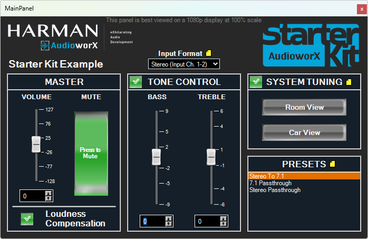Close the MainPanel window
368x239 pixels.
(x=362, y=9)
